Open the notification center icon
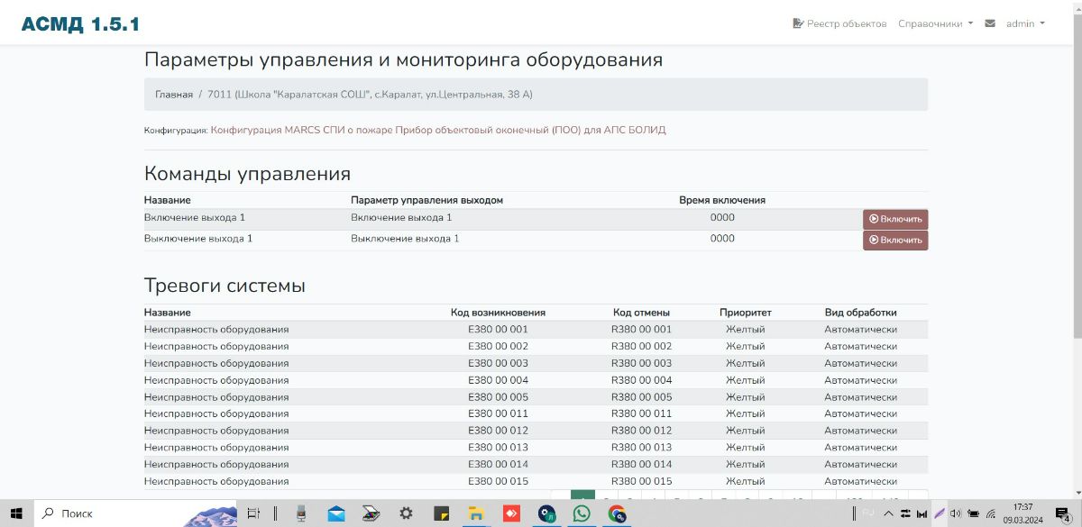The height and width of the screenshot is (527, 1082). 1064,513
